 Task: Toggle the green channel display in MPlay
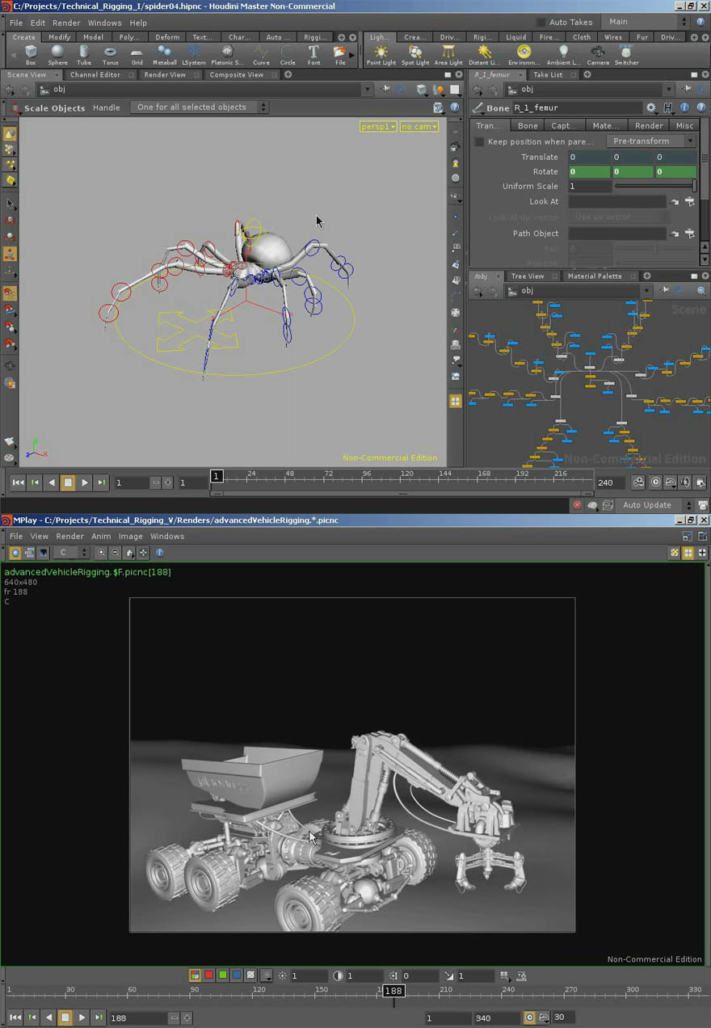(222, 975)
